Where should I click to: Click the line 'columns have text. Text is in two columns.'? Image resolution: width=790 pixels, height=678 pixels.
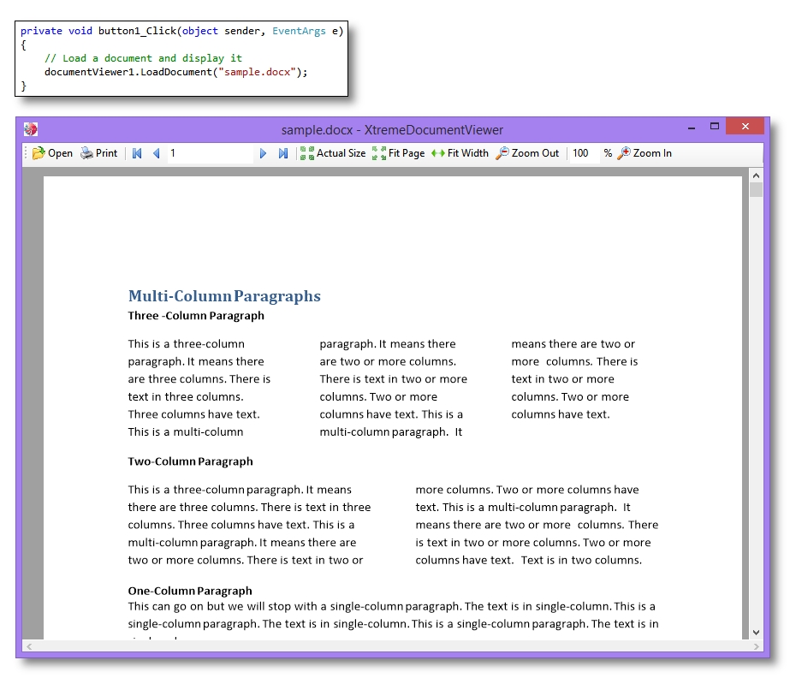click(528, 560)
